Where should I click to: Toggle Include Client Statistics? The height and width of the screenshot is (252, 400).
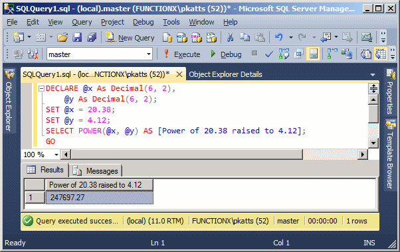pyautogui.click(x=347, y=54)
